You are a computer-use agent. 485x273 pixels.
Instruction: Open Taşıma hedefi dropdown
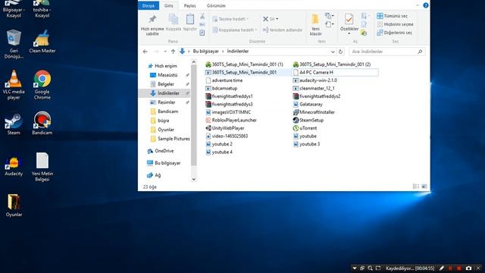[x=230, y=19]
